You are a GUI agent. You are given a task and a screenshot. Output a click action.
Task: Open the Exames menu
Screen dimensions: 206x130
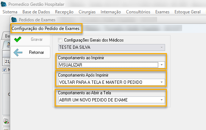coord(163,12)
